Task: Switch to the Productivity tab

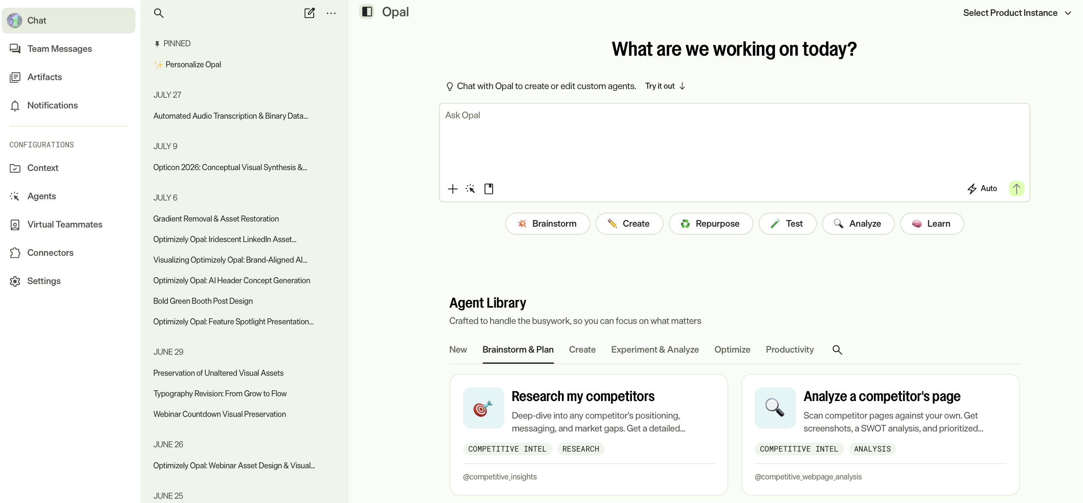Action: coord(790,350)
